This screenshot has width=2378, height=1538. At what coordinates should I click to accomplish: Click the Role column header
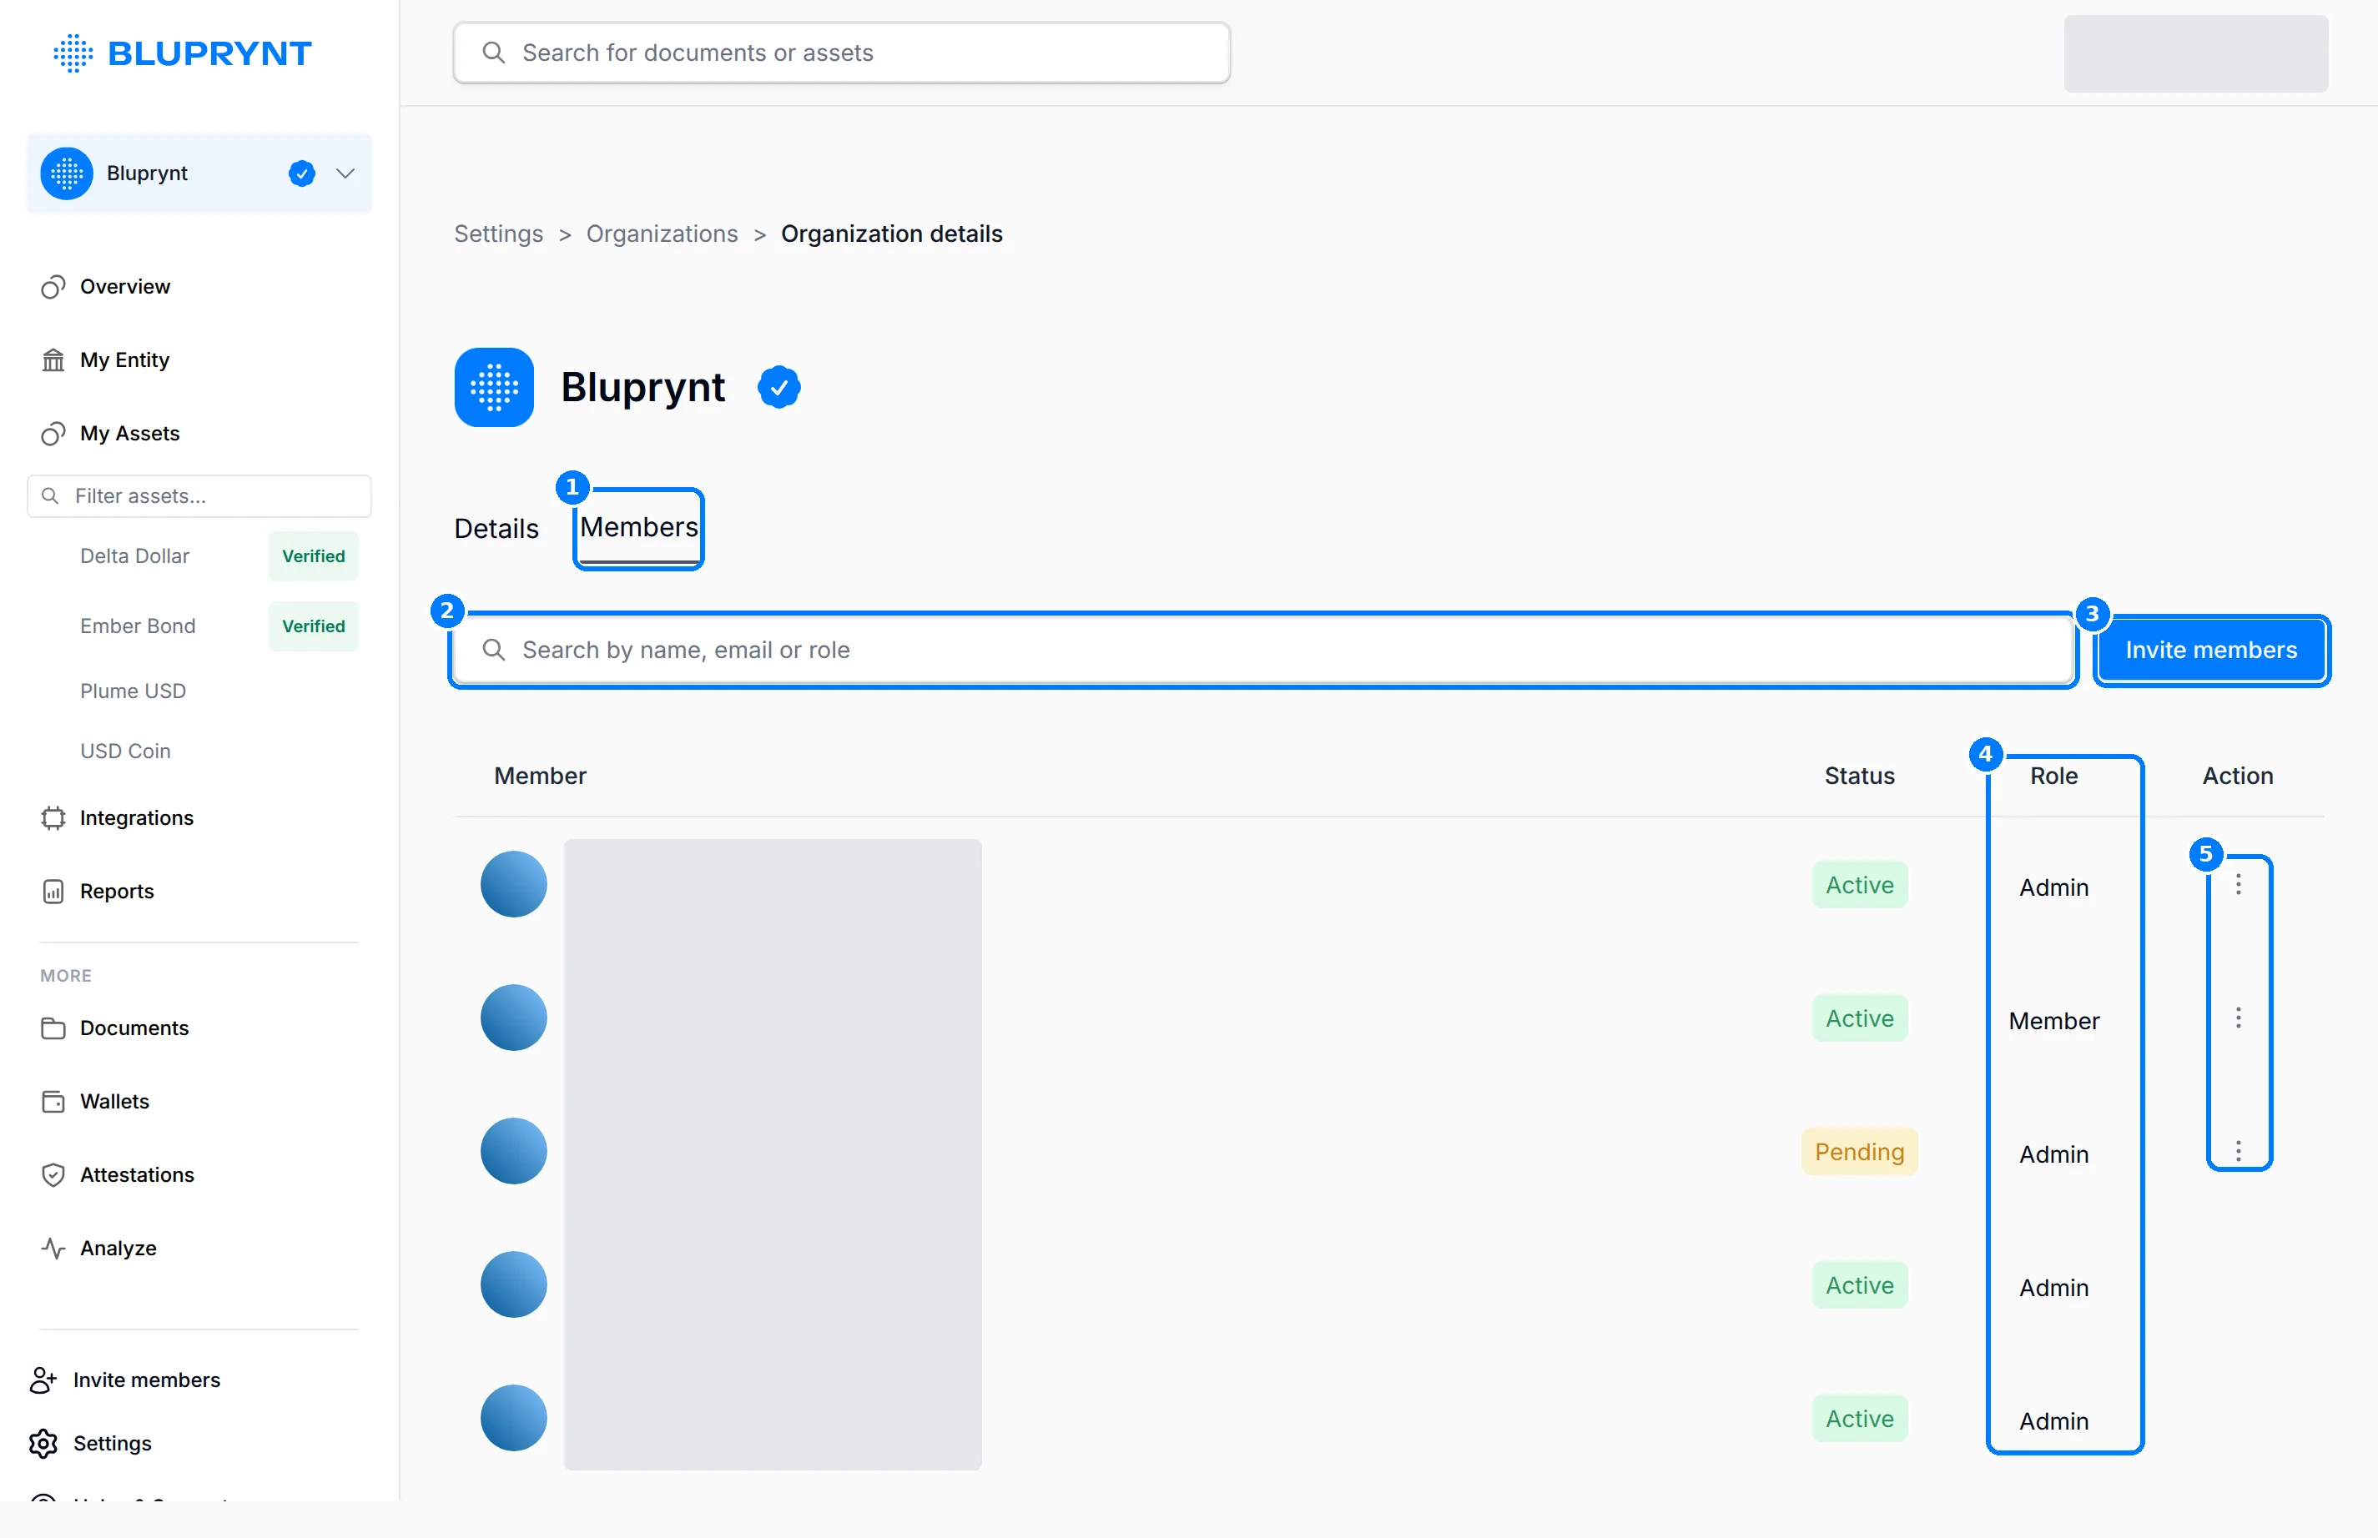pos(2053,776)
